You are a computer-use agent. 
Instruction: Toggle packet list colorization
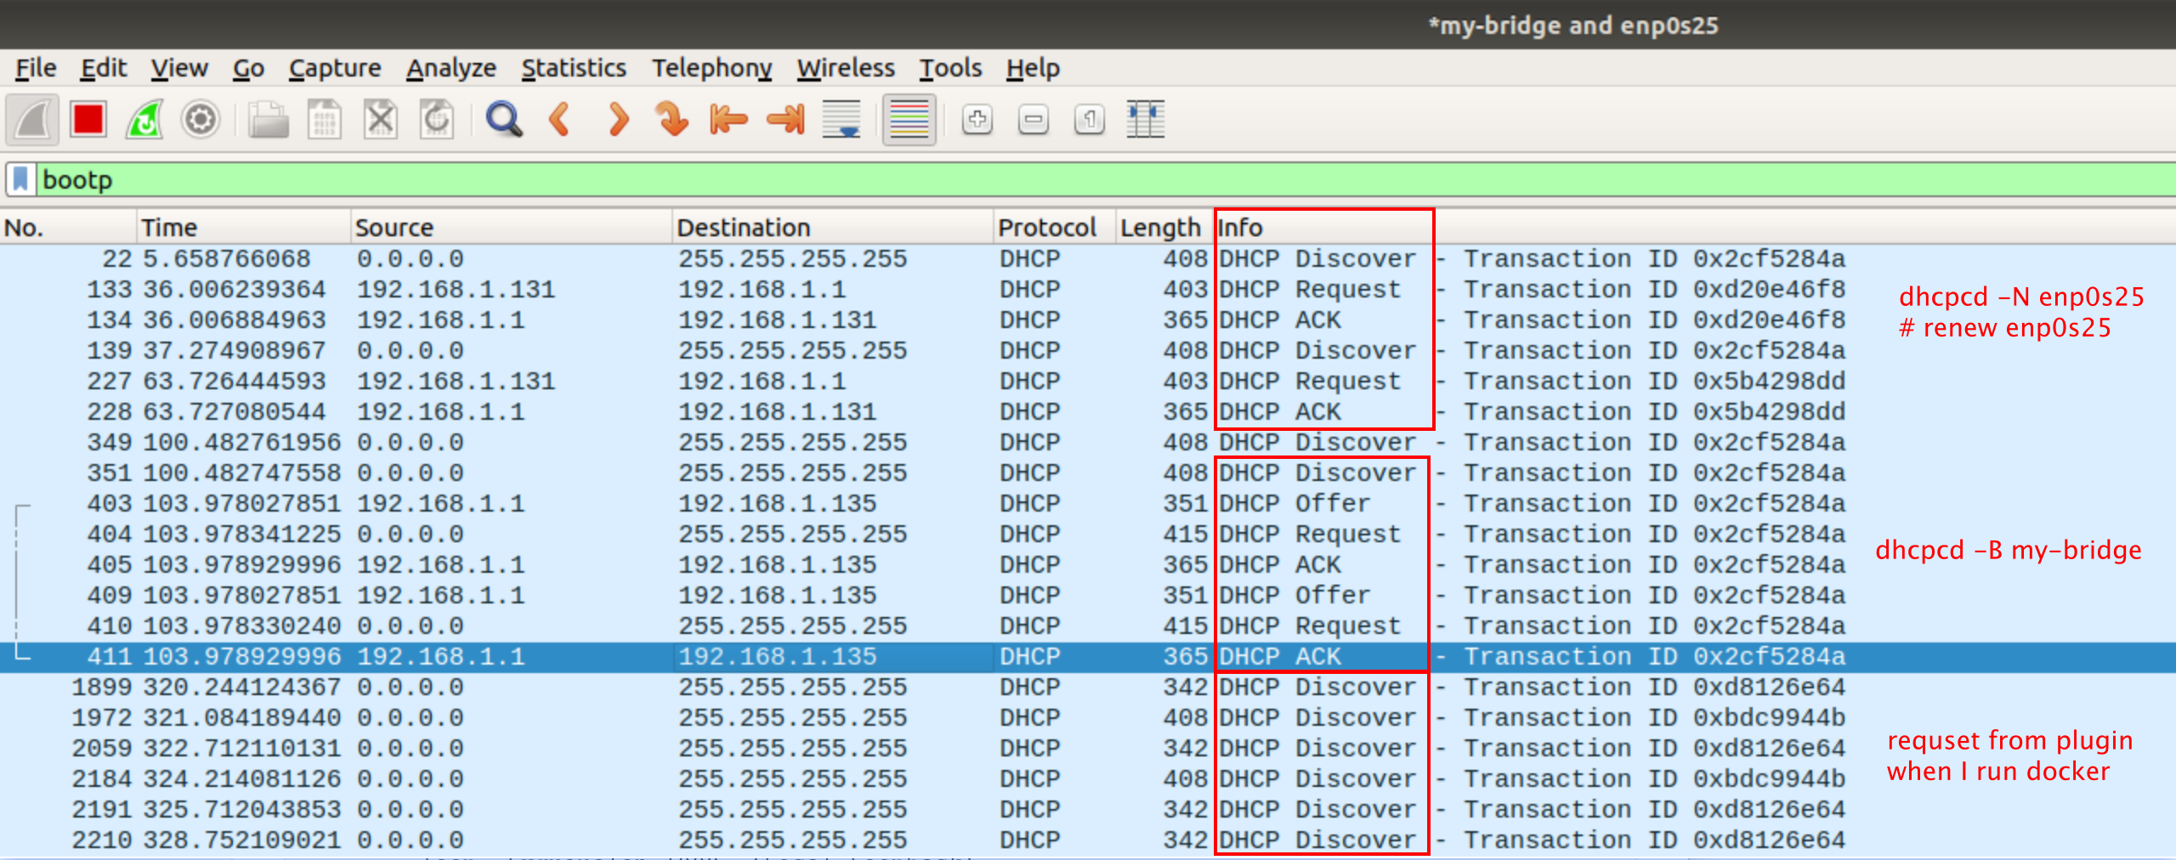[x=909, y=120]
